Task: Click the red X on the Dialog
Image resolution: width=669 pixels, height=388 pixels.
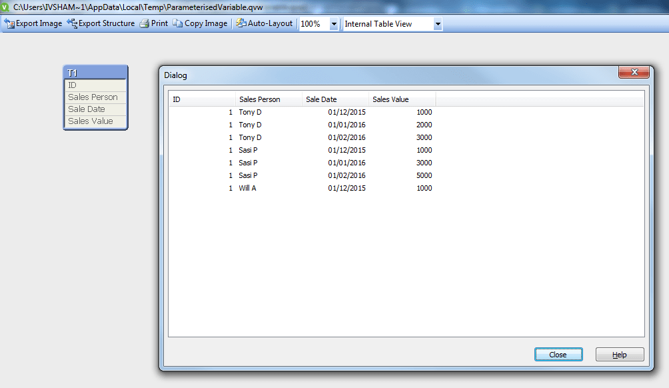Action: click(634, 72)
